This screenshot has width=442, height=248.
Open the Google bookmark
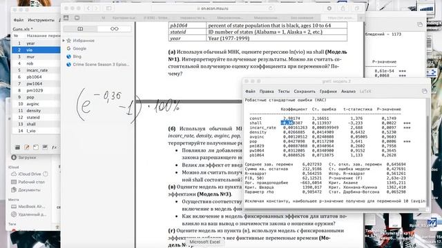click(x=79, y=48)
